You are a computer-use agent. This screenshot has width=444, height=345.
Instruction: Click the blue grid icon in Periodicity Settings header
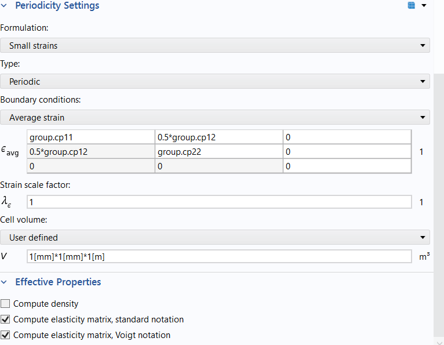[x=412, y=6]
